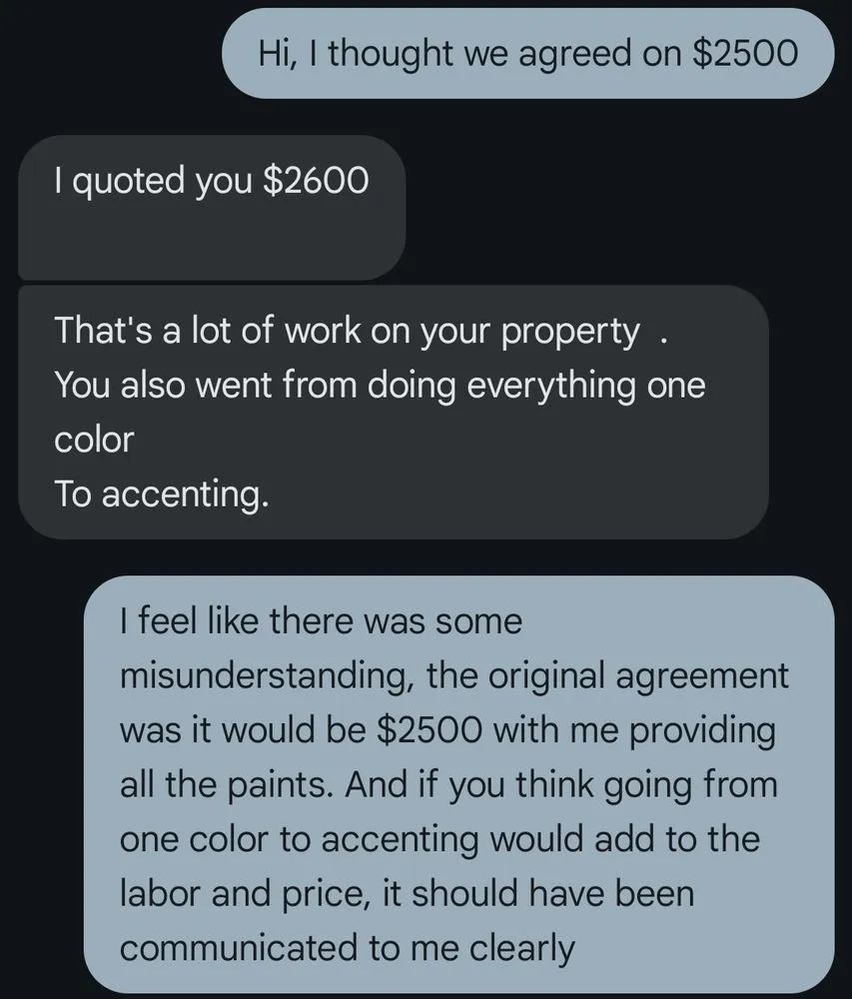Tap "all the paints." in the last message
The width and height of the screenshot is (852, 999).
227,784
